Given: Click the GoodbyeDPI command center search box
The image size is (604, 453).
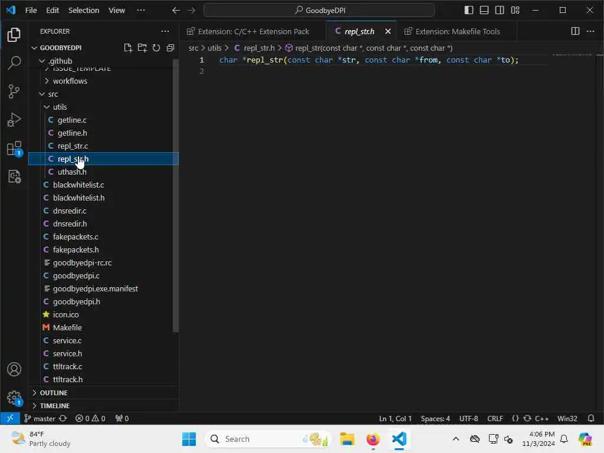Looking at the screenshot, I should click(x=319, y=11).
